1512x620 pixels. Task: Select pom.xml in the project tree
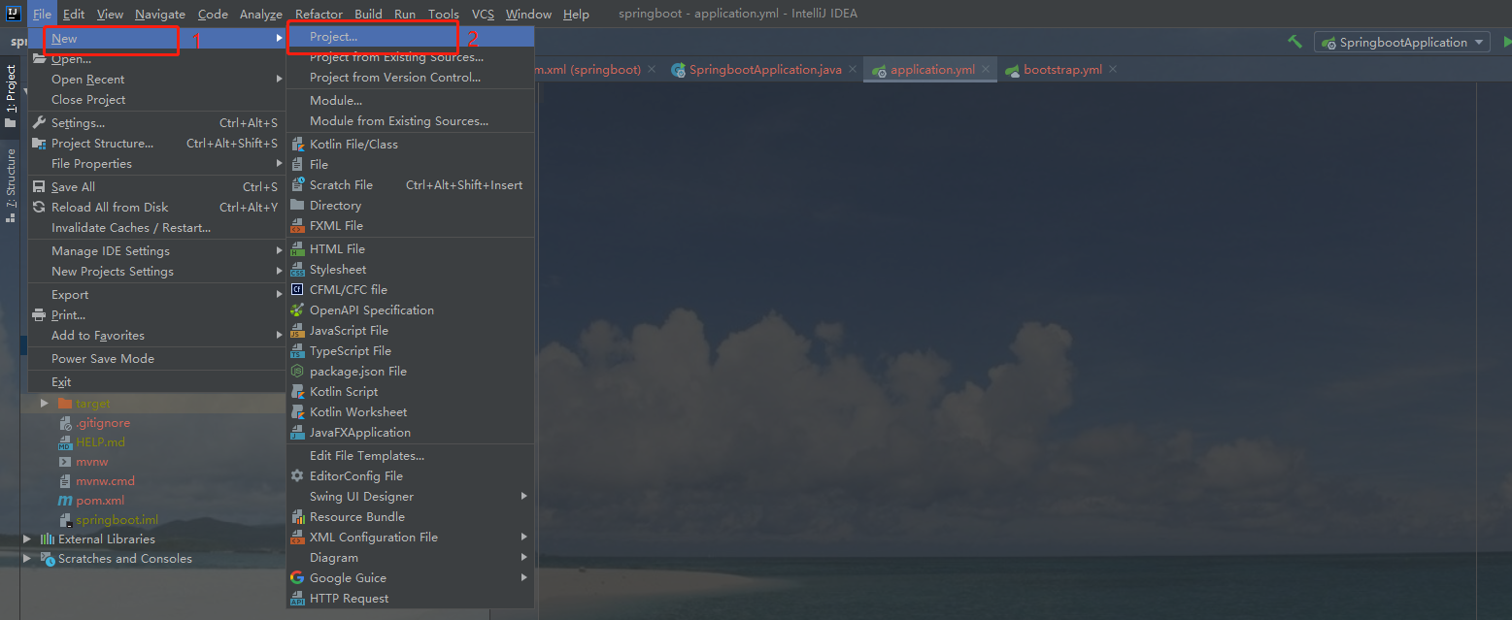(x=100, y=501)
